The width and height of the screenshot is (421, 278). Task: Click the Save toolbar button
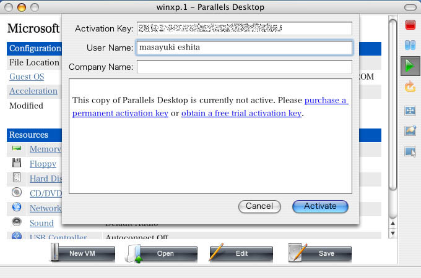pos(319,253)
